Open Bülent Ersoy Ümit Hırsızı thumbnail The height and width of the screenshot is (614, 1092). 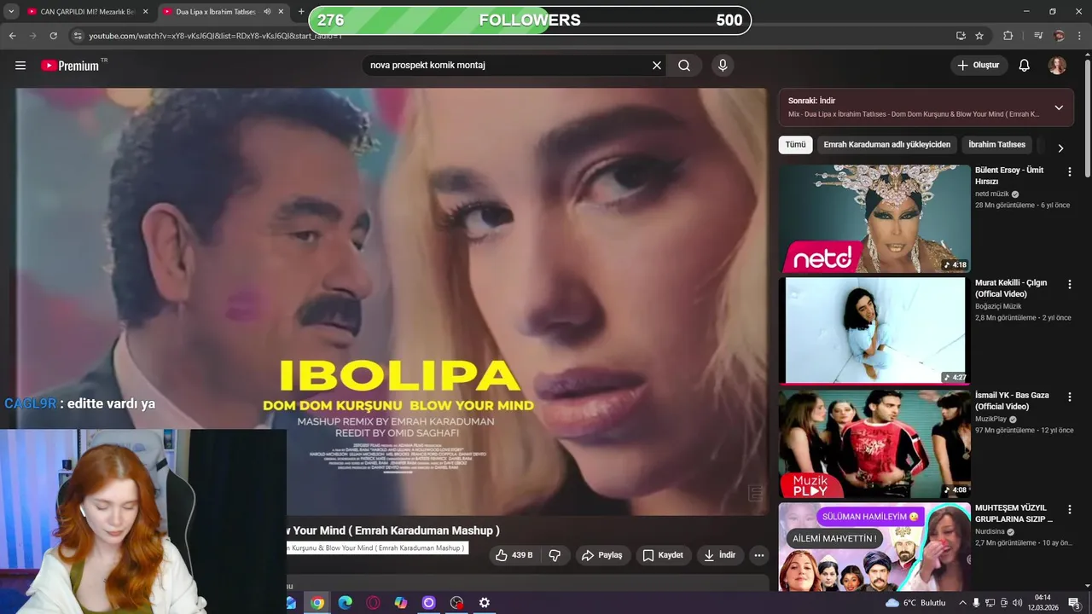(874, 218)
